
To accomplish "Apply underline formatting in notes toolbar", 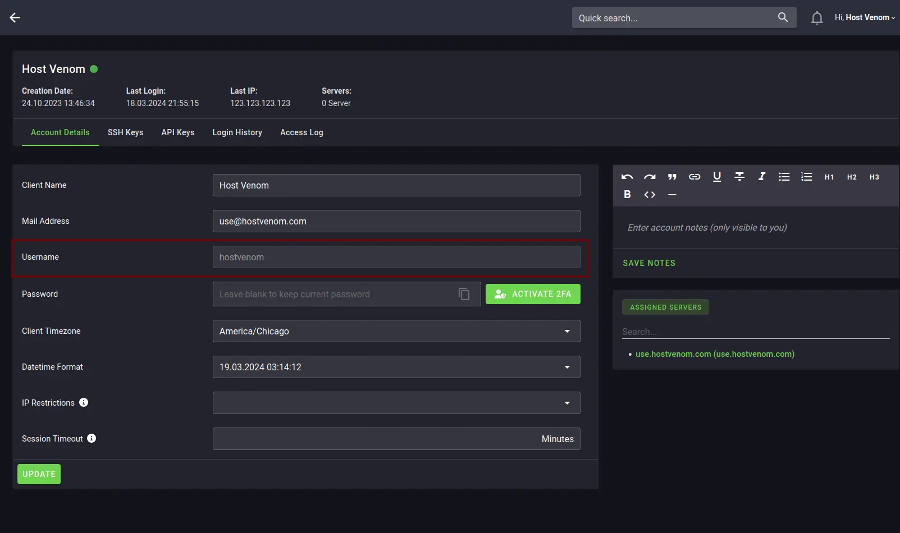I will click(x=717, y=176).
